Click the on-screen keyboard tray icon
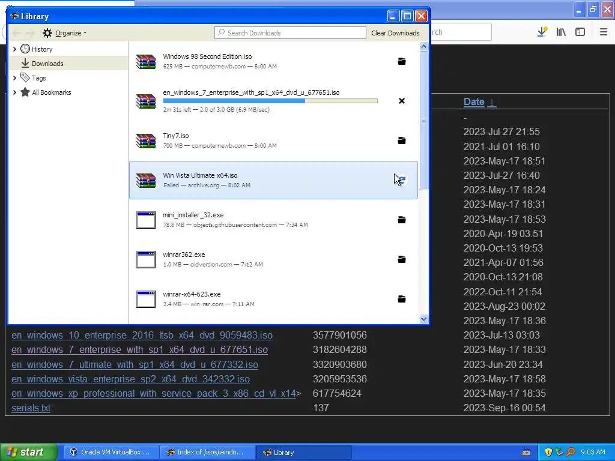The image size is (615, 461). [x=526, y=453]
